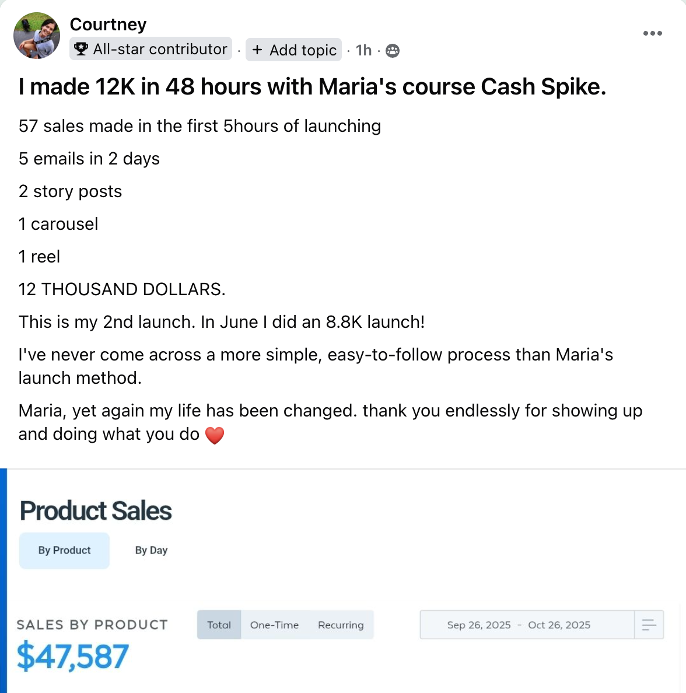
Task: Click the trophy icon on the contributor badge
Action: 82,49
